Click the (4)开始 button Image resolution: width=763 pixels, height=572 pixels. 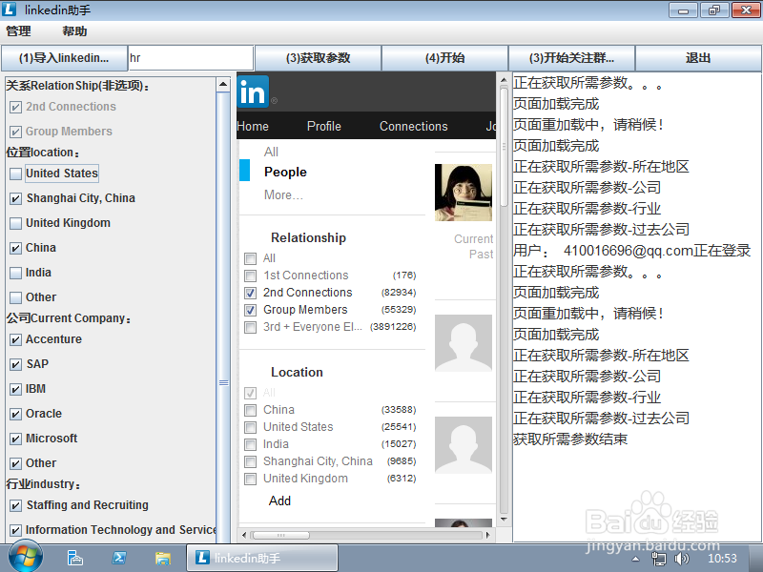pyautogui.click(x=444, y=58)
